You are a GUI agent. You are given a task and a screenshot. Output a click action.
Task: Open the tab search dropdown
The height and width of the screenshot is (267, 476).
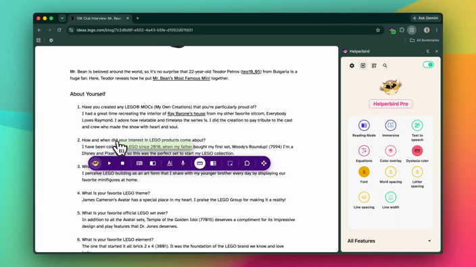(x=62, y=18)
